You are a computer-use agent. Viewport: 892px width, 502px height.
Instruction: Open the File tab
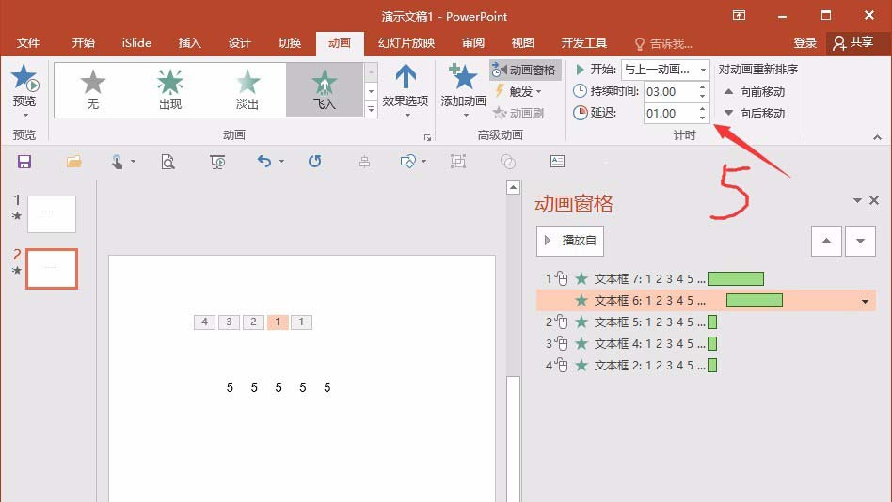(x=28, y=43)
